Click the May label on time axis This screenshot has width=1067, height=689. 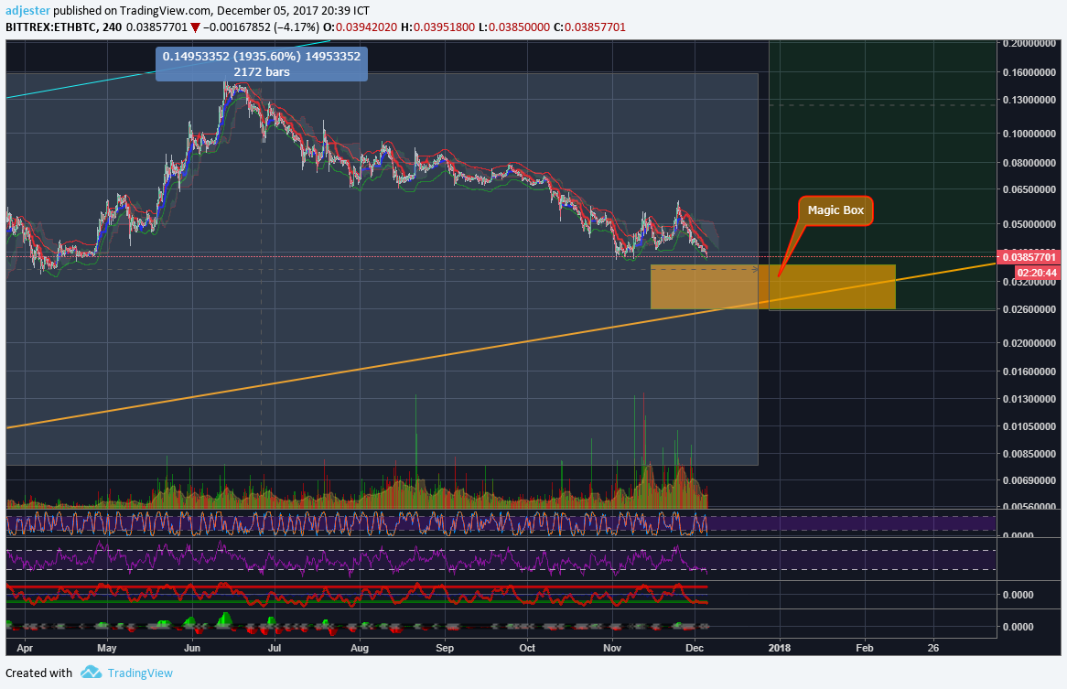click(x=107, y=648)
